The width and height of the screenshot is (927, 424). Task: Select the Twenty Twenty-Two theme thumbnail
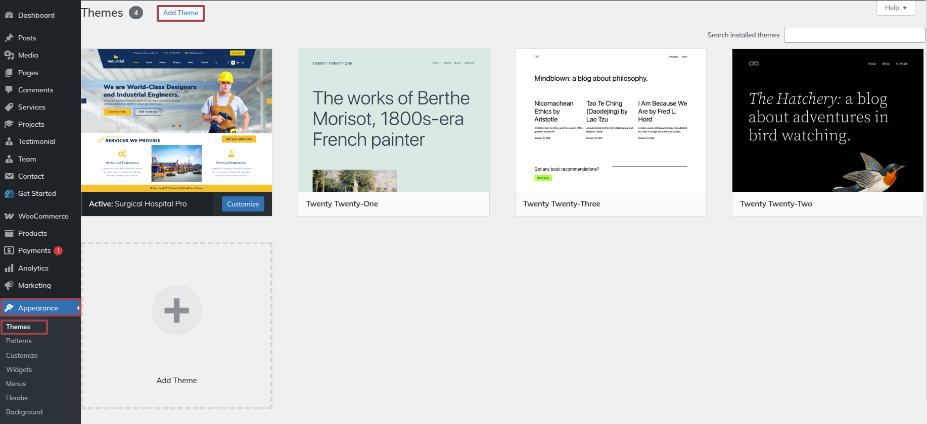coord(828,120)
